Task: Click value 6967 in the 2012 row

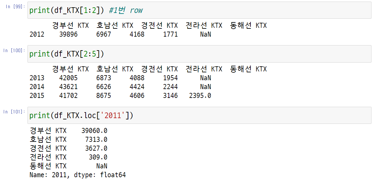Action: (103, 34)
